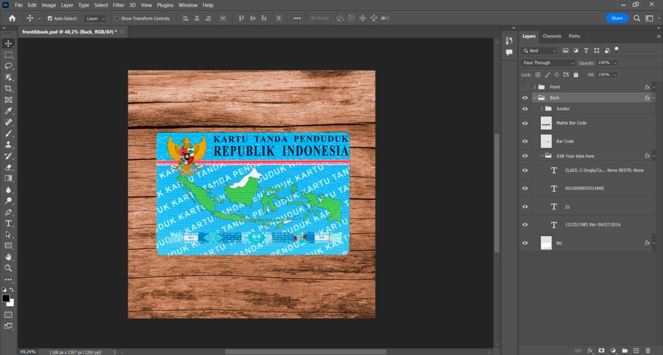Select the Pen tool

(8, 212)
